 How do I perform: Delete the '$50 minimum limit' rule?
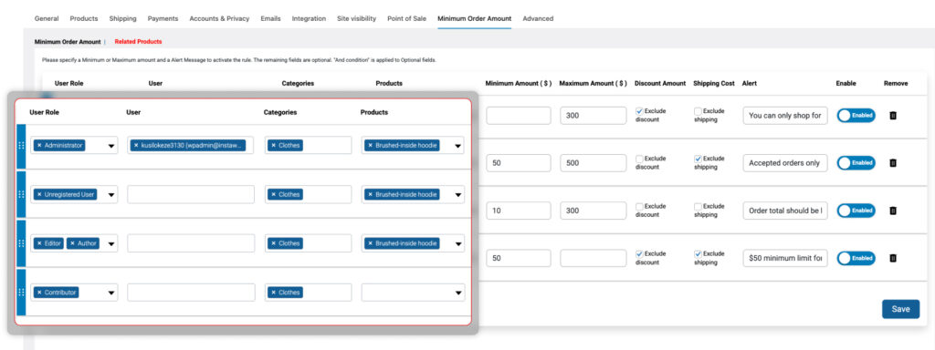pos(893,258)
